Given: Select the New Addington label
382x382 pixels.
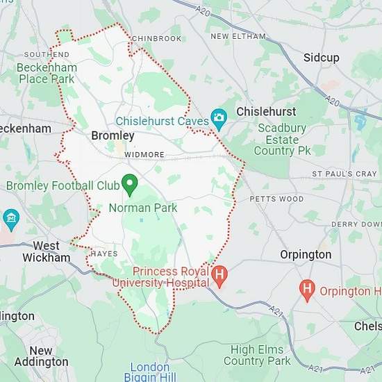Looking at the screenshot, I should click(41, 356).
